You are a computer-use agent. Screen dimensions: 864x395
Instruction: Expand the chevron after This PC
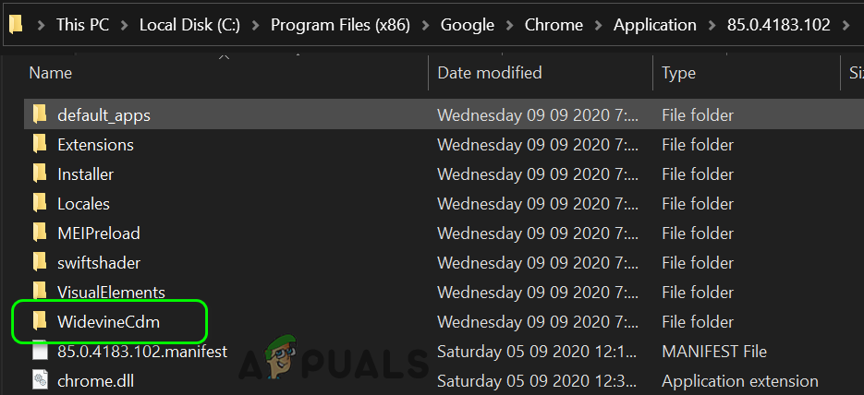123,25
